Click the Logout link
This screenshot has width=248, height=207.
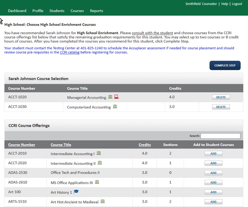click(237, 4)
